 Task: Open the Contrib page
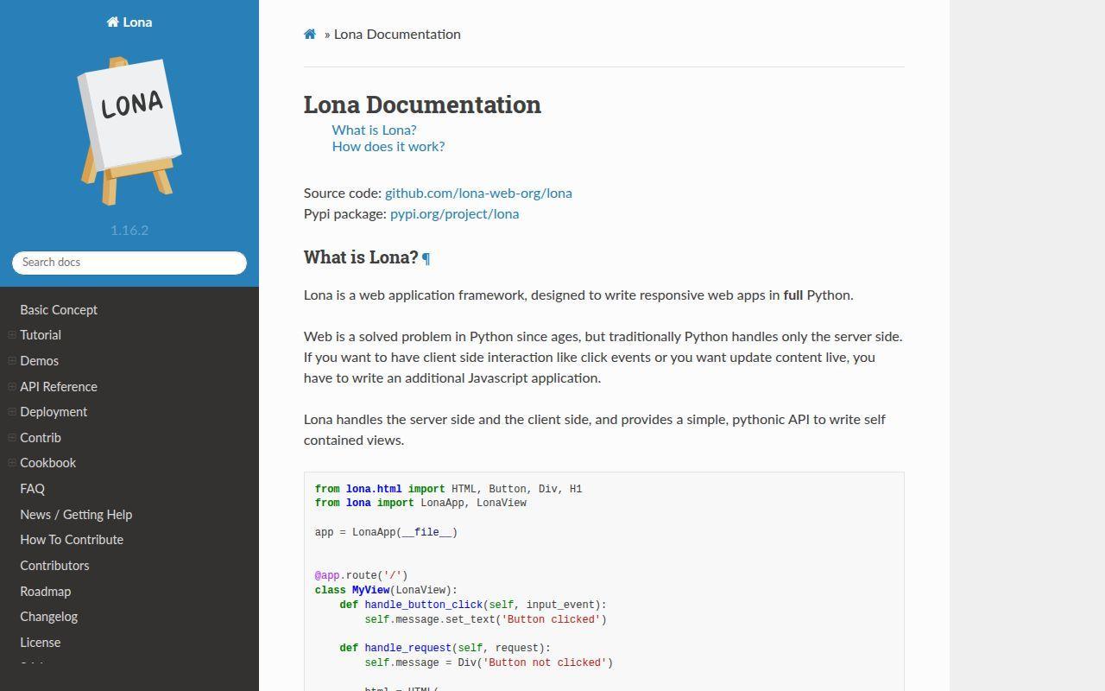click(x=41, y=438)
